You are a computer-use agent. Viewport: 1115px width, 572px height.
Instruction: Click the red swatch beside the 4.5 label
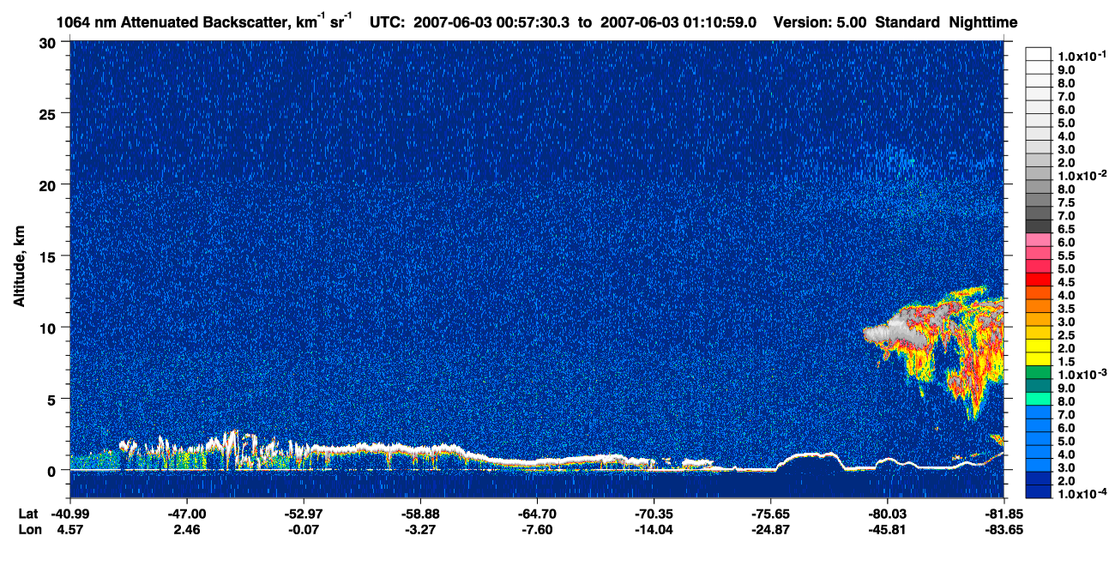pos(1039,280)
